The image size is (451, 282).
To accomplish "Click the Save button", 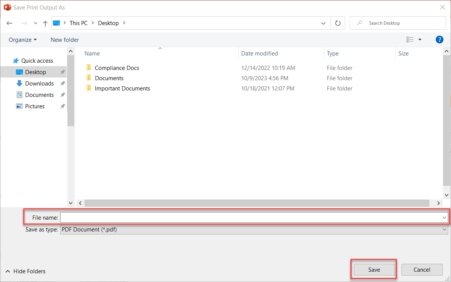I will tap(374, 270).
